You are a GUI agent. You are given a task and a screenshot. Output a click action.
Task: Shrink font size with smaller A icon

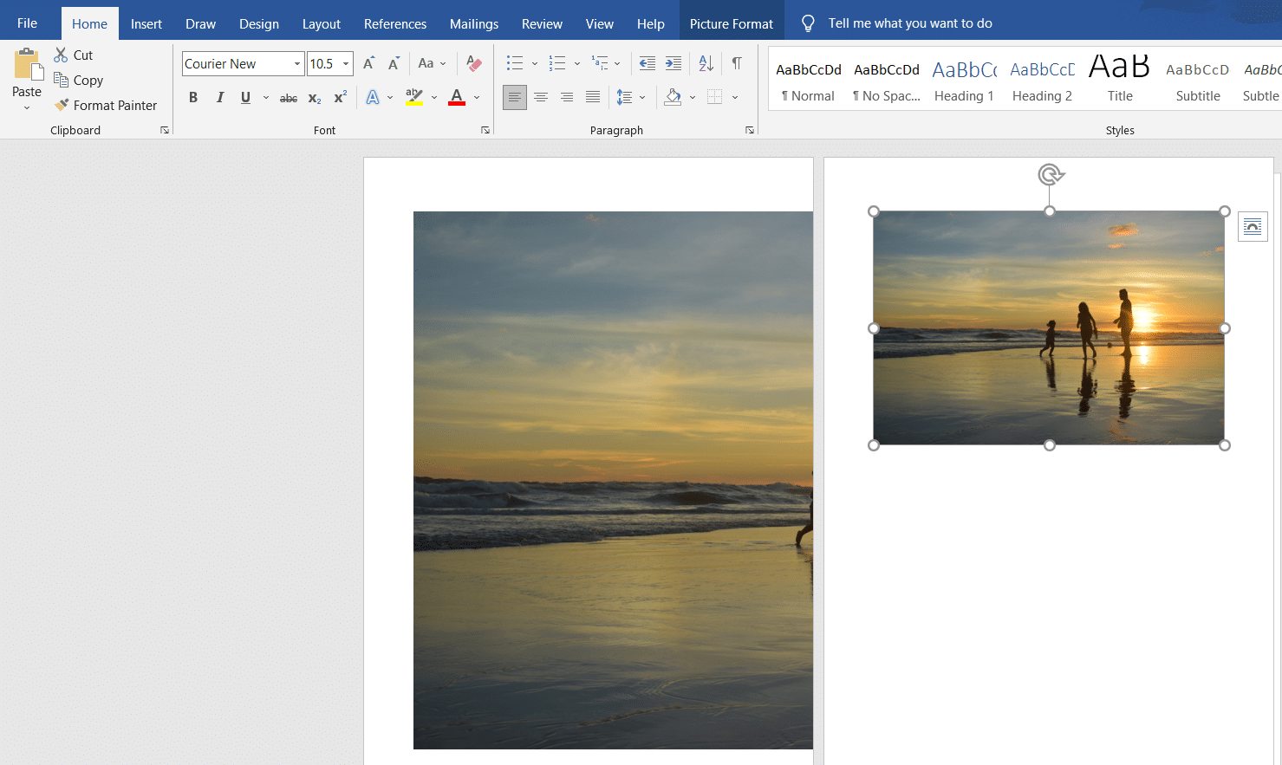pyautogui.click(x=394, y=63)
